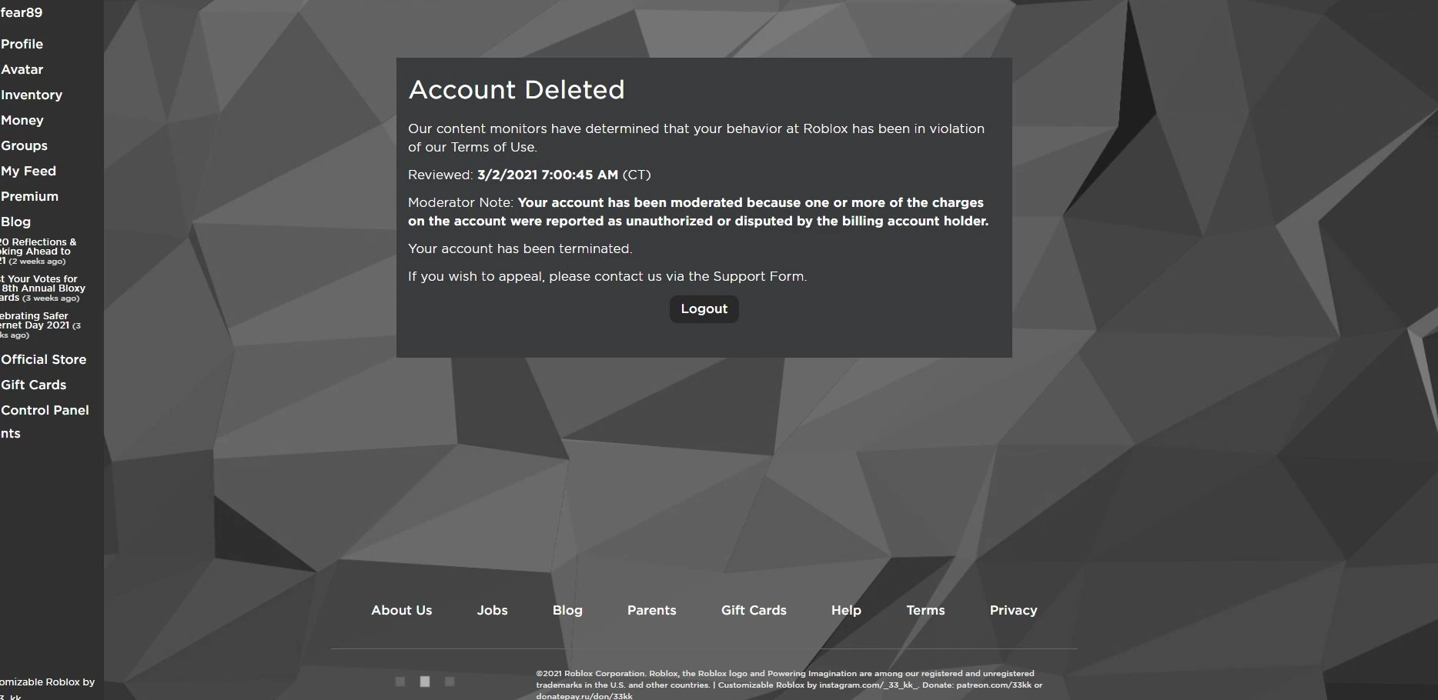Open the Privacy footer link
The width and height of the screenshot is (1438, 700).
coord(1013,610)
